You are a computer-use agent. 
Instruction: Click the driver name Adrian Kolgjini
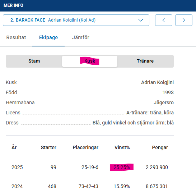pos(157,82)
